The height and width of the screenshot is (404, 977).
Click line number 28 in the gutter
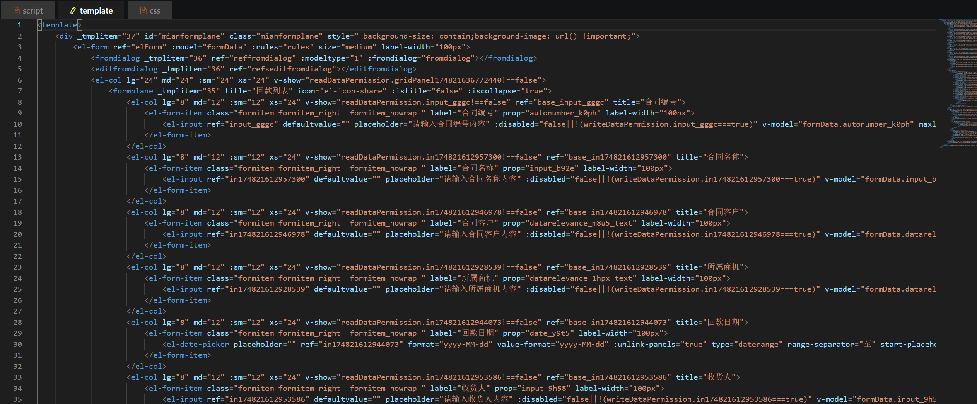[x=18, y=322]
